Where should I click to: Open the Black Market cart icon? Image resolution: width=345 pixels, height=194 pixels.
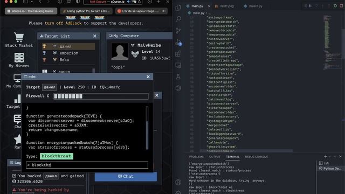(19, 37)
